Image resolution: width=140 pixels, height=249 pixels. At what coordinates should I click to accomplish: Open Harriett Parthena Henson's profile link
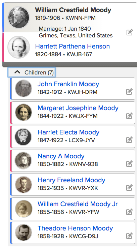point(73,46)
